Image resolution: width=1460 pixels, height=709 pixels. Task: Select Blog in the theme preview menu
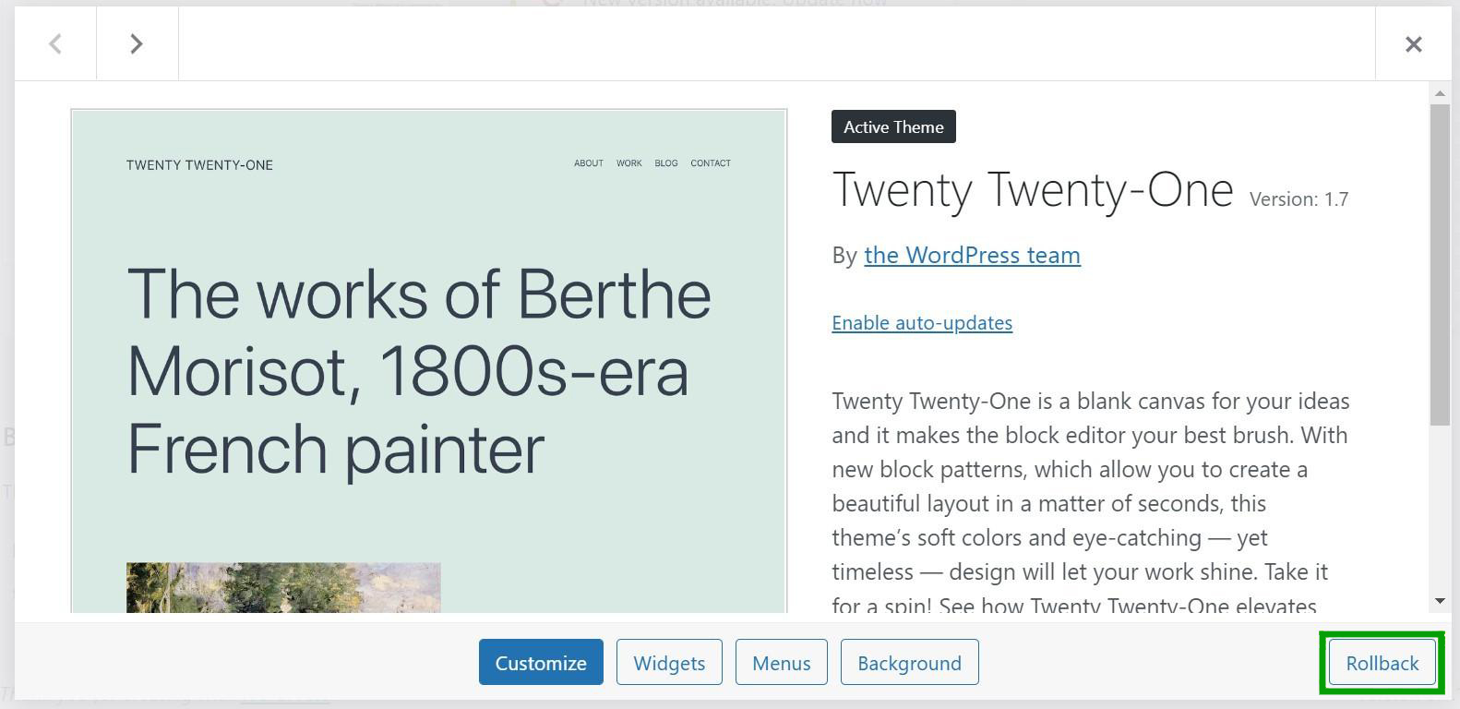[665, 162]
